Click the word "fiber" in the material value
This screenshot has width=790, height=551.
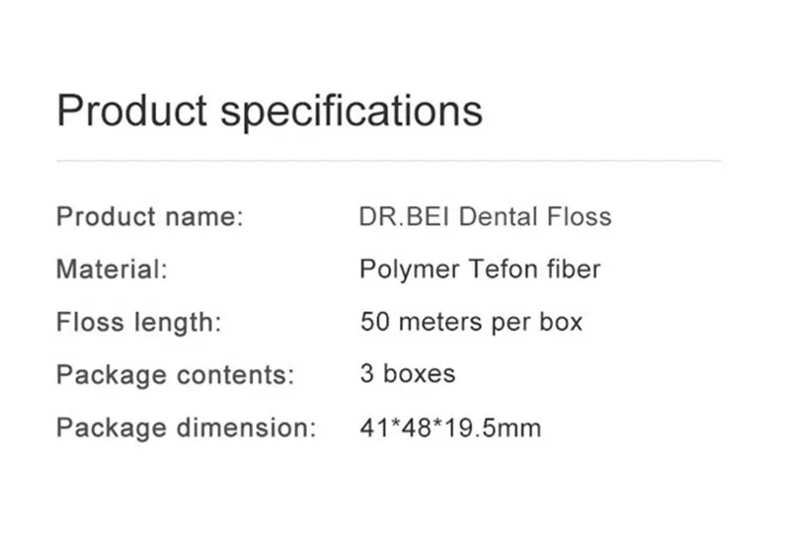pyautogui.click(x=574, y=269)
